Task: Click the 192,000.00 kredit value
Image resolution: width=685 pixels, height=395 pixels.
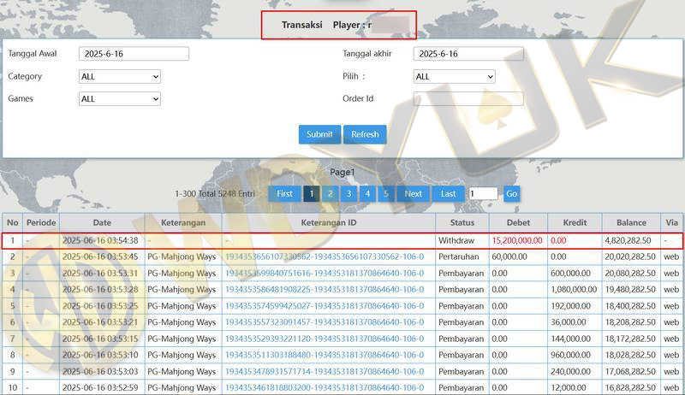Action: (x=570, y=306)
